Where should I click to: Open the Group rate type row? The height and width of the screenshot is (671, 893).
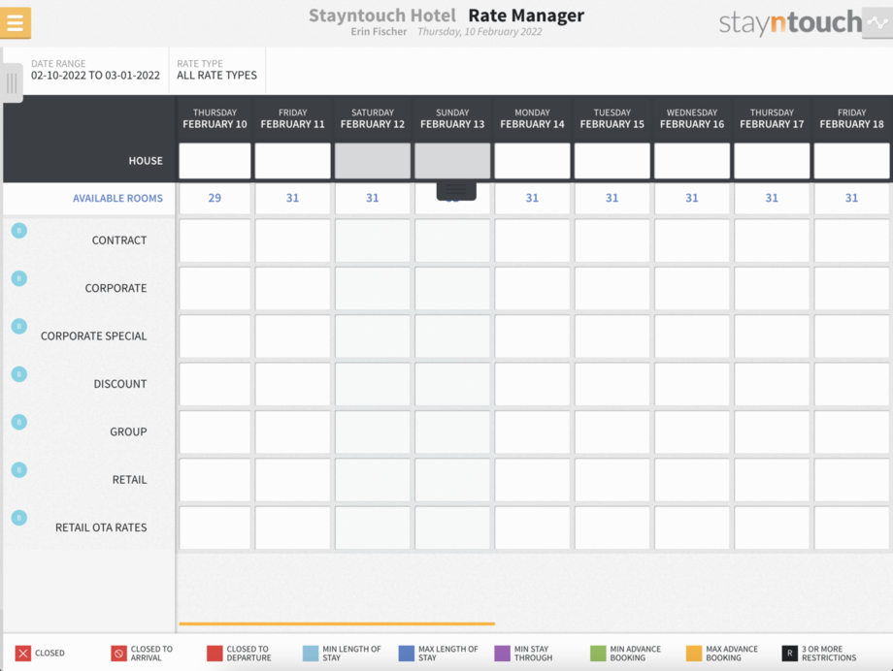pos(128,431)
